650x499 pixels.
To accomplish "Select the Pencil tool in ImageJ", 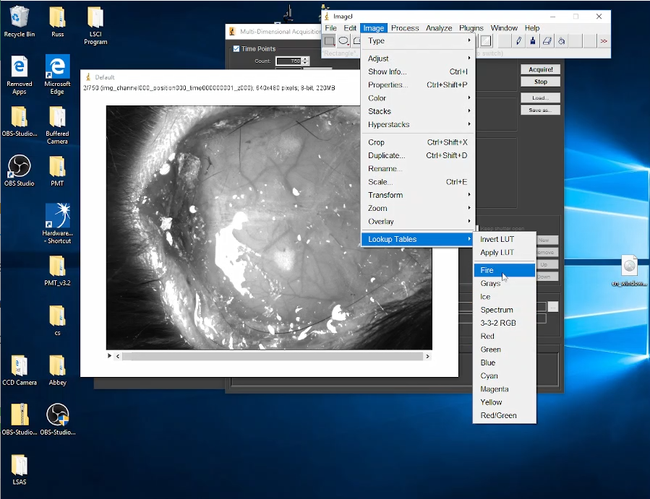I will (x=518, y=41).
